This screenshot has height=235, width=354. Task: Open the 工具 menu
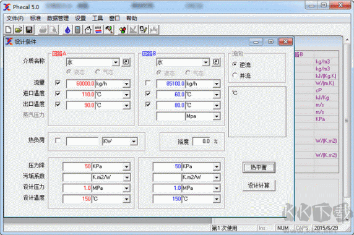[x=97, y=19]
